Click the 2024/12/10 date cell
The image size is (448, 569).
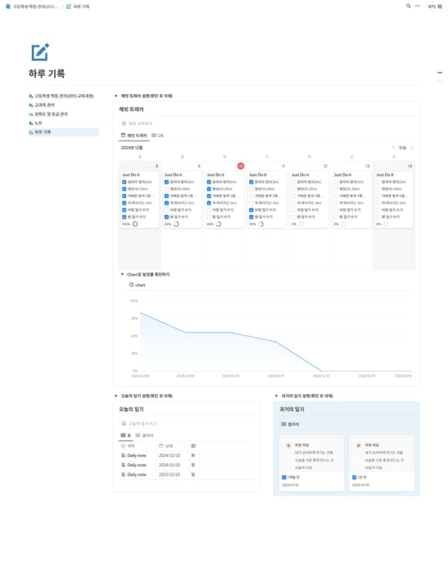point(172,456)
